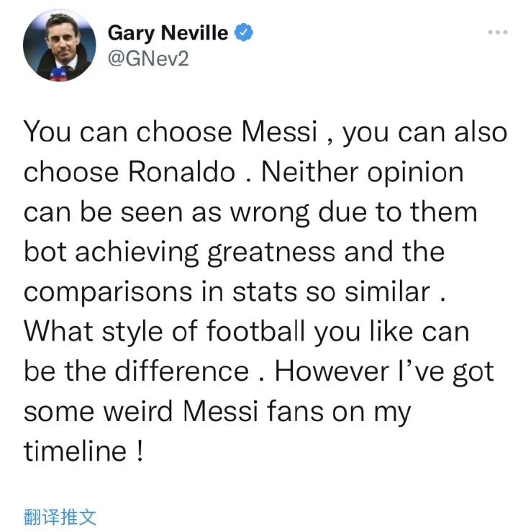Click the 翻译推文 translate tweet link
518x532 pixels.
click(60, 515)
